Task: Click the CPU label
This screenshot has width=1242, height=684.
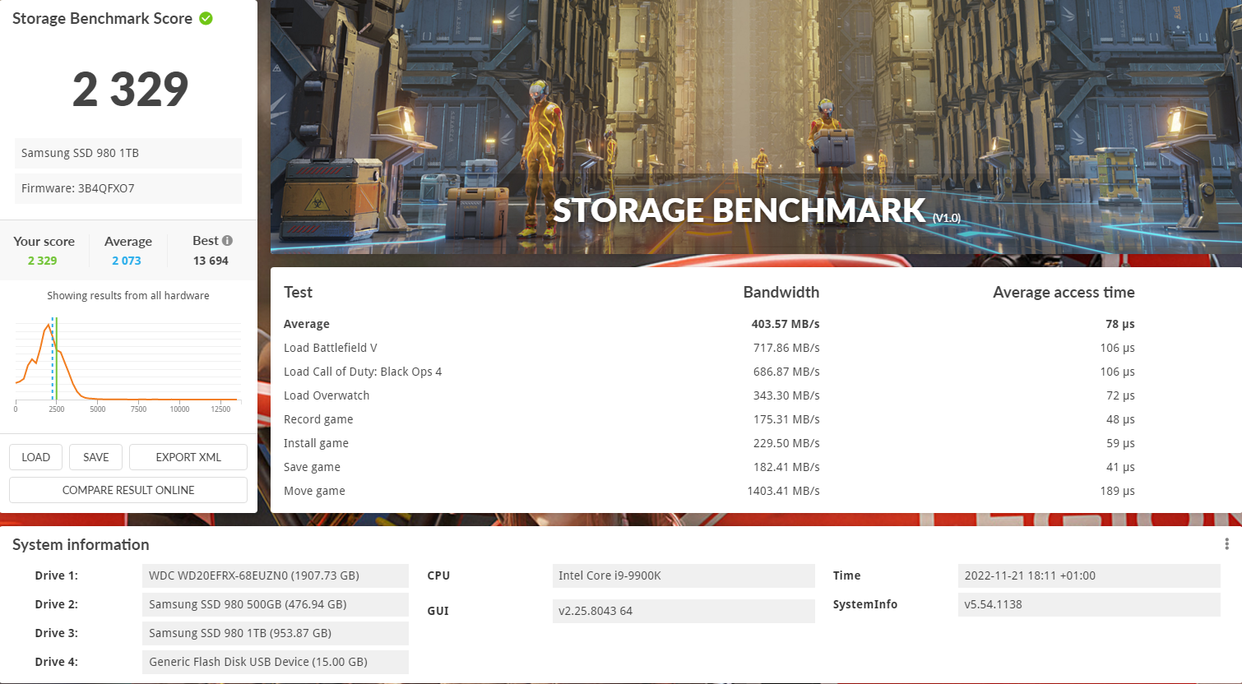Action: click(x=438, y=575)
